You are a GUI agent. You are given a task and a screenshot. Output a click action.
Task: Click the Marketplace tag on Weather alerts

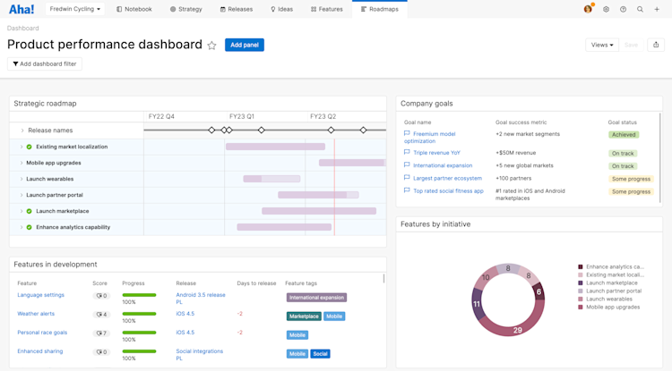(304, 316)
